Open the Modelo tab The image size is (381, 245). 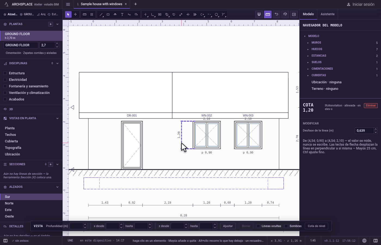pos(308,14)
